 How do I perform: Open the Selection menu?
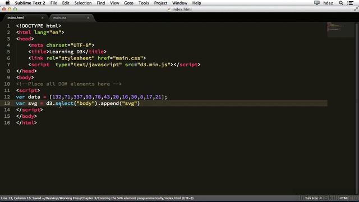coord(83,3)
